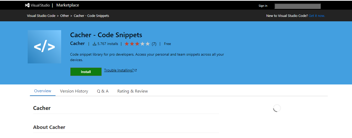Click the installs download icon
Screen dimensions: 352x138
(x=94, y=44)
